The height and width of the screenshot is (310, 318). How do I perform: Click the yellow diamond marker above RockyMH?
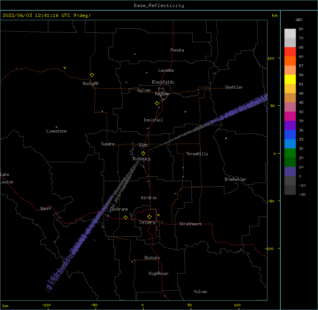(x=92, y=75)
